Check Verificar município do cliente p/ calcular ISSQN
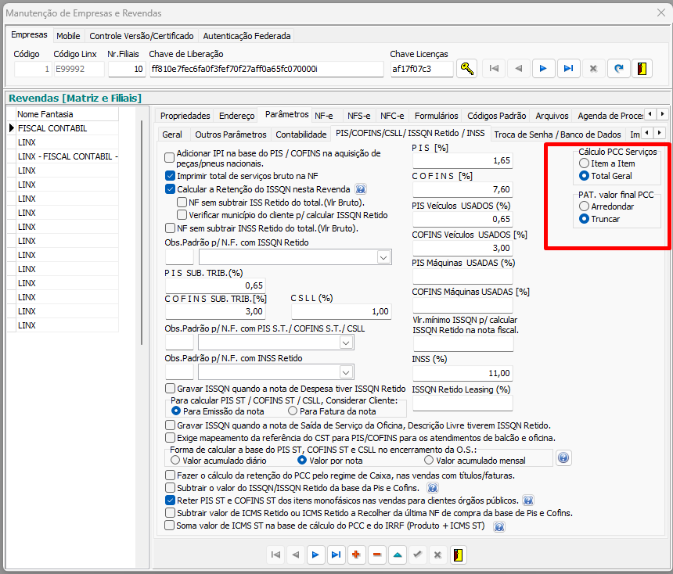673x574 pixels. pos(182,215)
